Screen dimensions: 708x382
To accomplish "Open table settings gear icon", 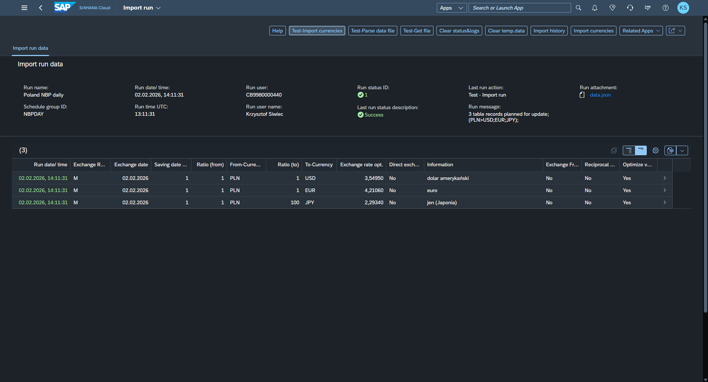I will (x=655, y=150).
